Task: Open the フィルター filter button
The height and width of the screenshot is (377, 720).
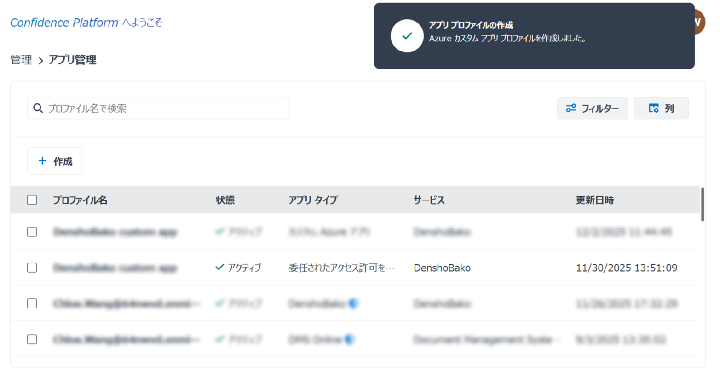Action: (x=592, y=108)
